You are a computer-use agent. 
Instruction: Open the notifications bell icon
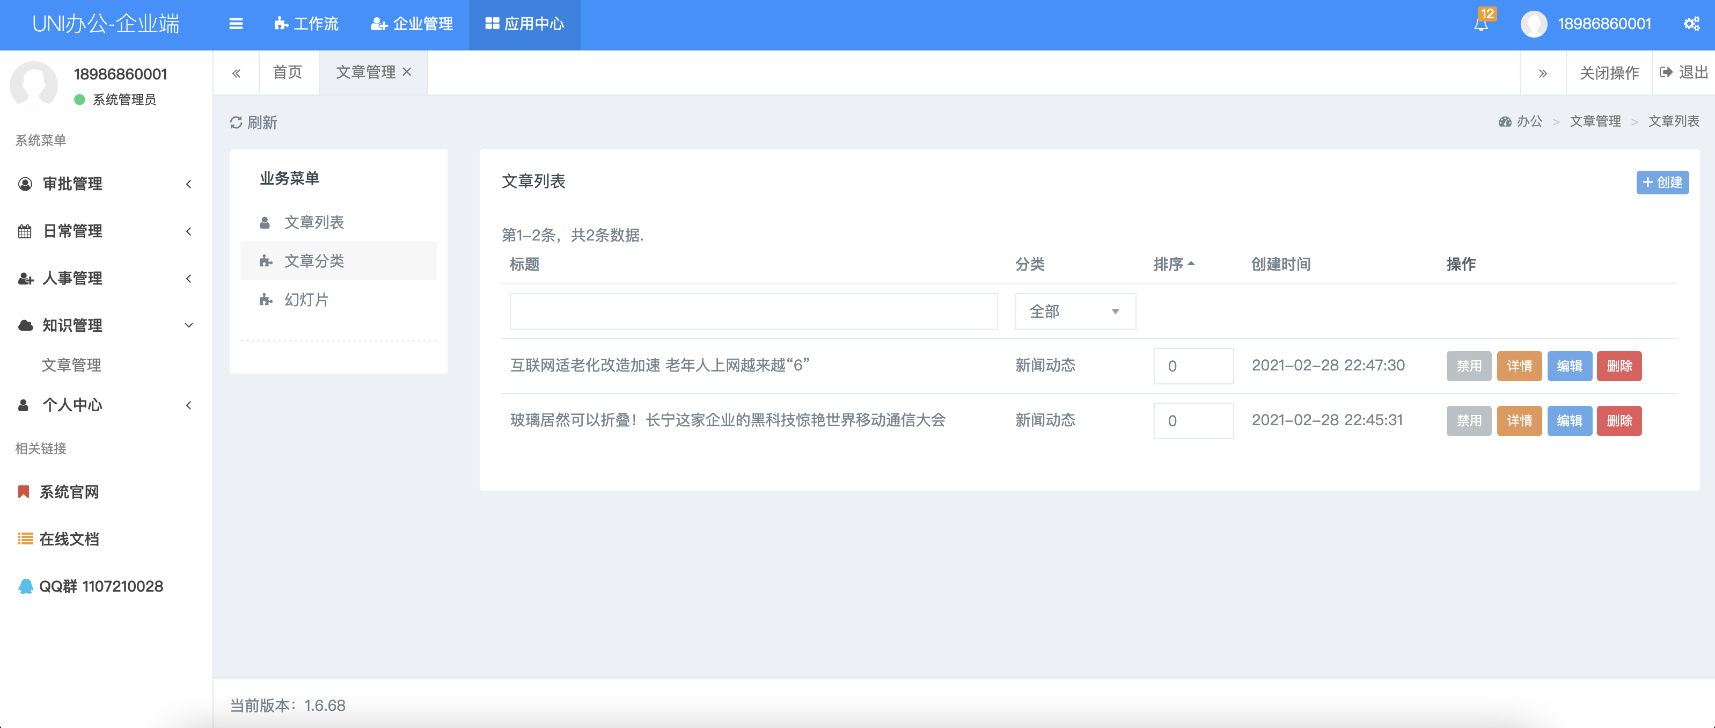[x=1481, y=25]
